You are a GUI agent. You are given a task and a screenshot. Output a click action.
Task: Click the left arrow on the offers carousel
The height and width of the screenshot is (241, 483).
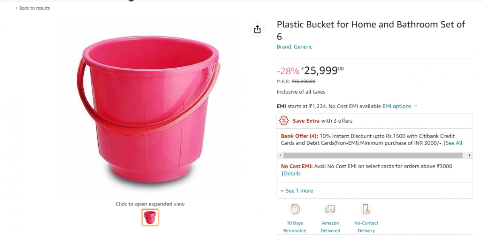[280, 155]
